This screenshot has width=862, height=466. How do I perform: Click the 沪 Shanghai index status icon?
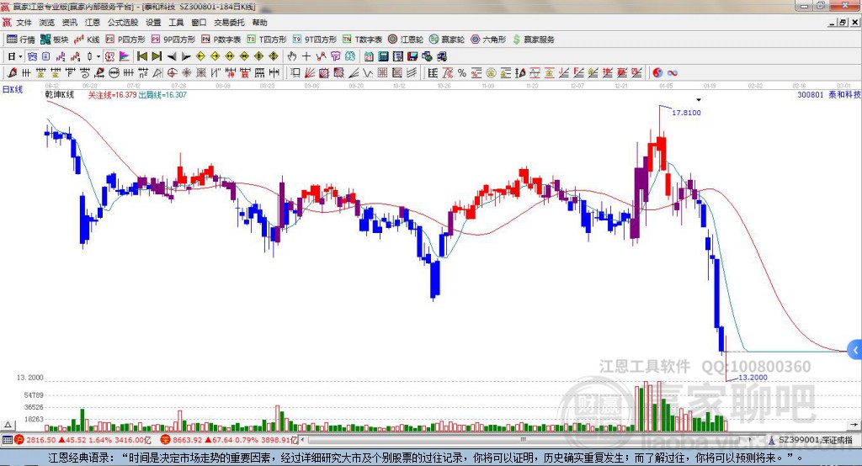(19, 440)
